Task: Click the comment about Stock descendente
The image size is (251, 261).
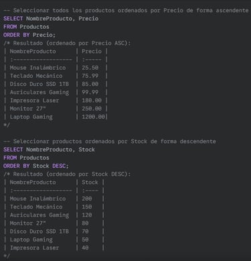Action: 110,142
